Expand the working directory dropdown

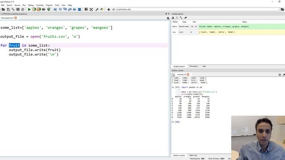(x=279, y=9)
